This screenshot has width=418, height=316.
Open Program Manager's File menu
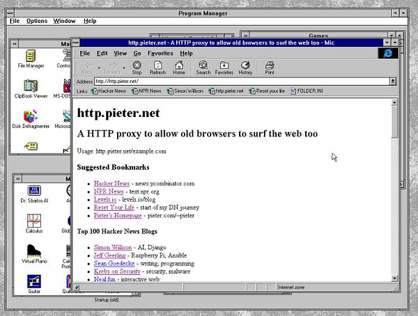click(x=15, y=21)
